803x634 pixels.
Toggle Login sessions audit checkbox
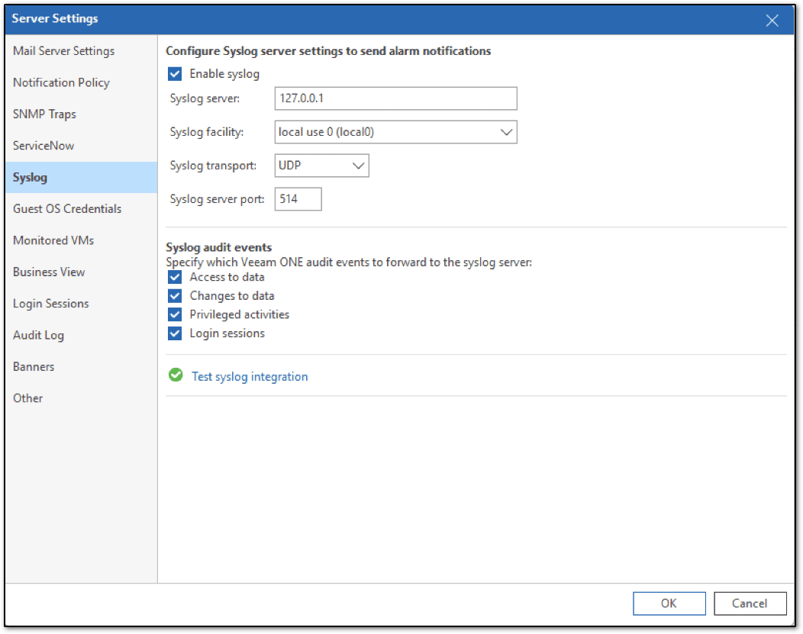(176, 333)
